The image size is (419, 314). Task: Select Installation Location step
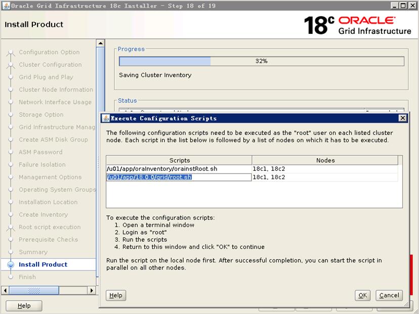48,202
